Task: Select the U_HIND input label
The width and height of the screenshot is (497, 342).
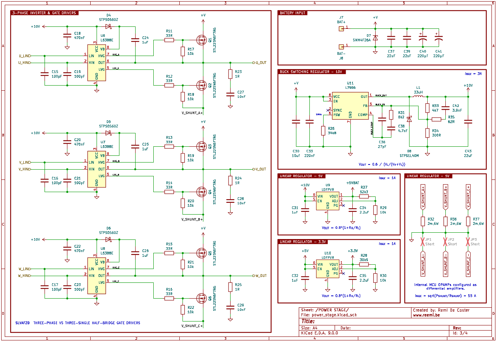Action: (25, 63)
